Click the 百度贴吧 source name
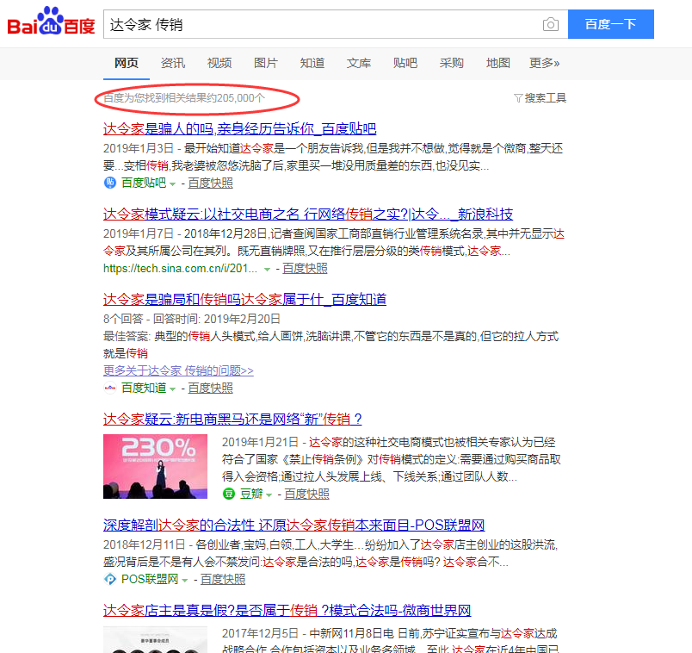The width and height of the screenshot is (692, 653). tap(144, 183)
